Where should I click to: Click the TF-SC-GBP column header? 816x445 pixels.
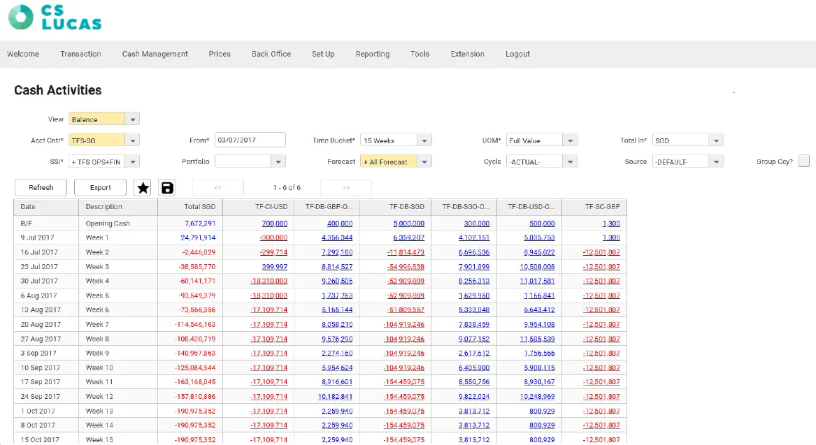pos(594,207)
